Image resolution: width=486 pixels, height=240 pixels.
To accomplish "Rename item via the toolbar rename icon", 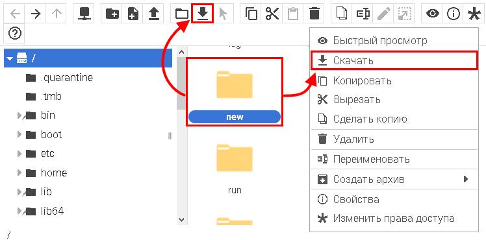I will click(363, 14).
